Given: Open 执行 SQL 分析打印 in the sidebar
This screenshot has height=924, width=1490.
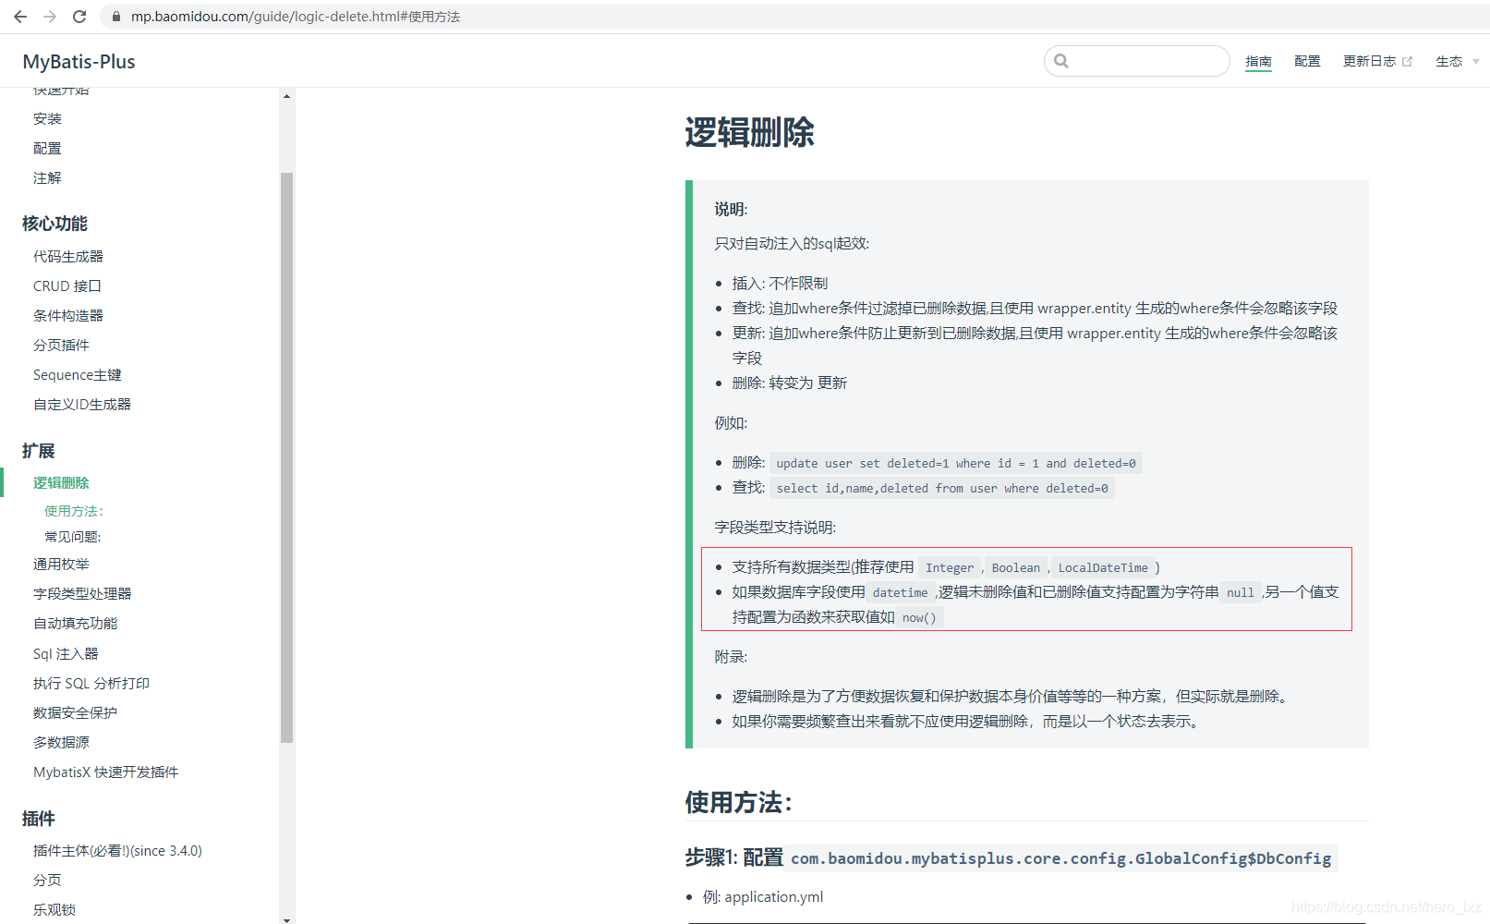Looking at the screenshot, I should tap(91, 683).
